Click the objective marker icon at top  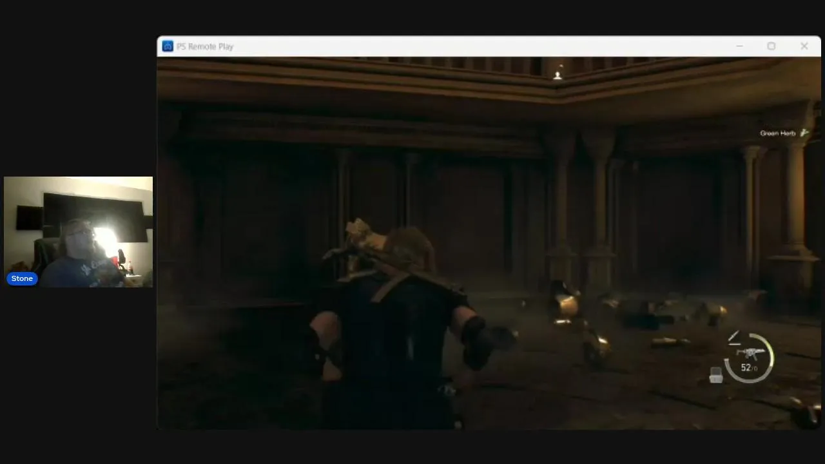coord(558,75)
